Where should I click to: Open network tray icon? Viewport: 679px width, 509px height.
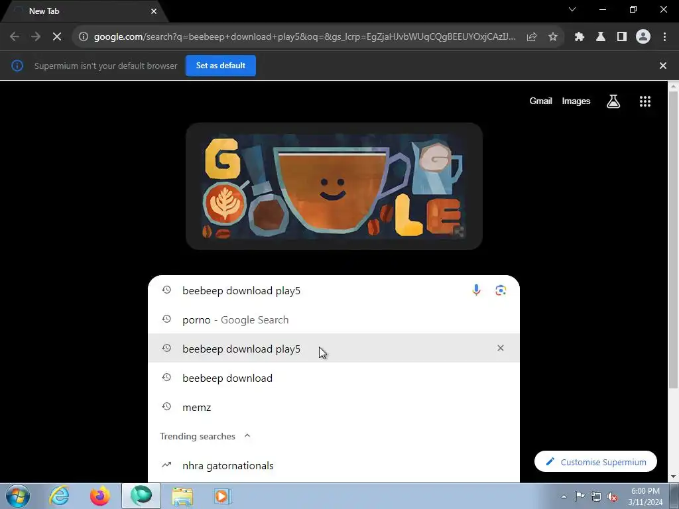596,496
